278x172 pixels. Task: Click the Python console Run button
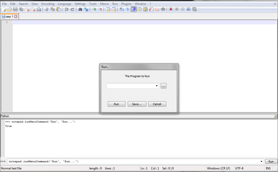(271, 161)
